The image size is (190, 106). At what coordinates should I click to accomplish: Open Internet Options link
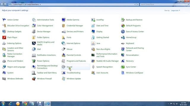(73, 43)
